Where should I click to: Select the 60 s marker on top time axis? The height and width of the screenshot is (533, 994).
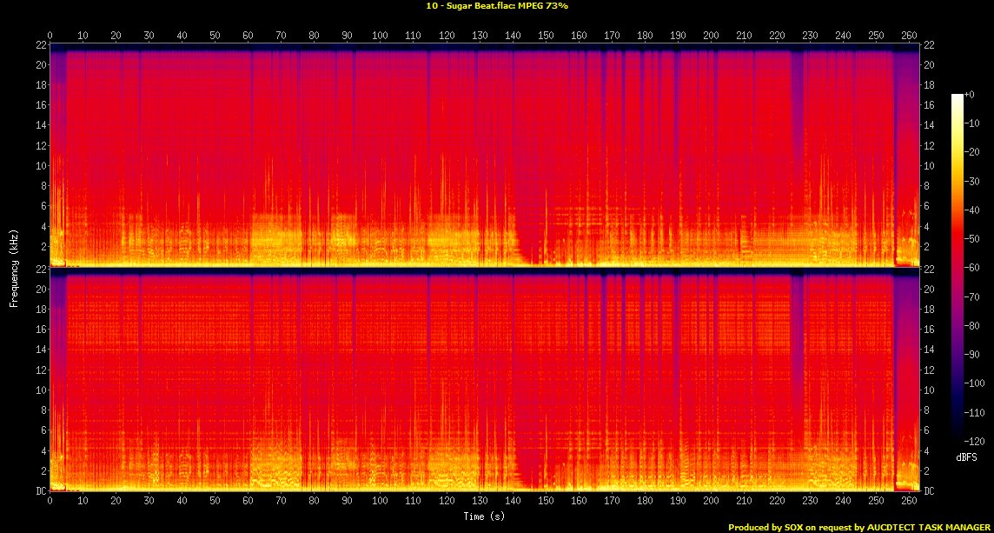[248, 36]
